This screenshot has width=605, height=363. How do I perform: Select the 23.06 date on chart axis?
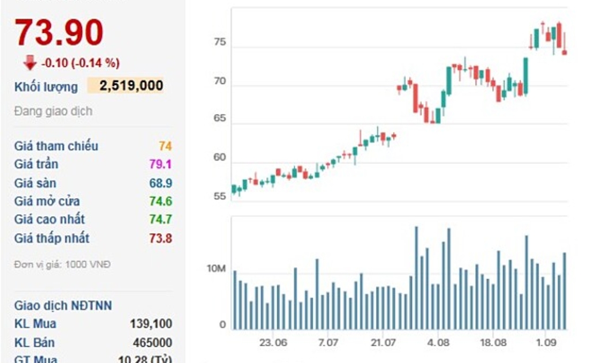click(273, 343)
